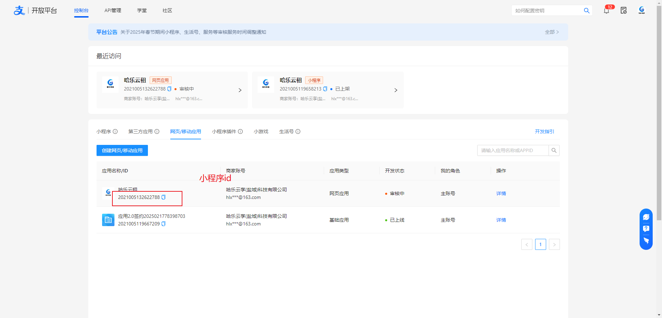Open the top chat icon in floating widget
The width and height of the screenshot is (662, 318).
click(646, 217)
